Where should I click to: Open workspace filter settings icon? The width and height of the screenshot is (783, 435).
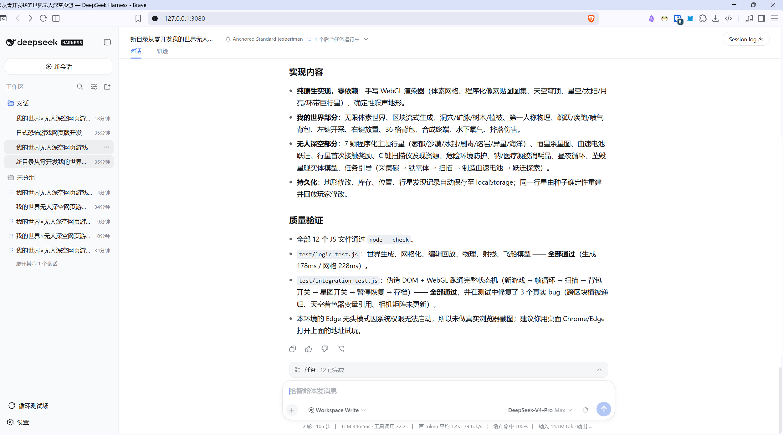pos(94,87)
